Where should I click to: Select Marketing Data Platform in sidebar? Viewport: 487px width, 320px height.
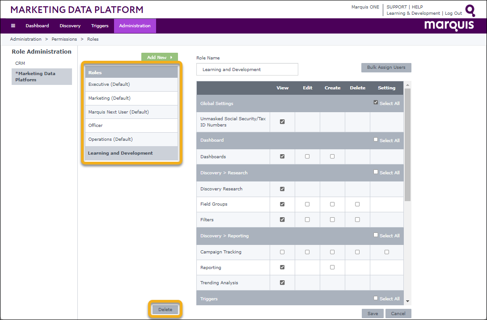(42, 77)
